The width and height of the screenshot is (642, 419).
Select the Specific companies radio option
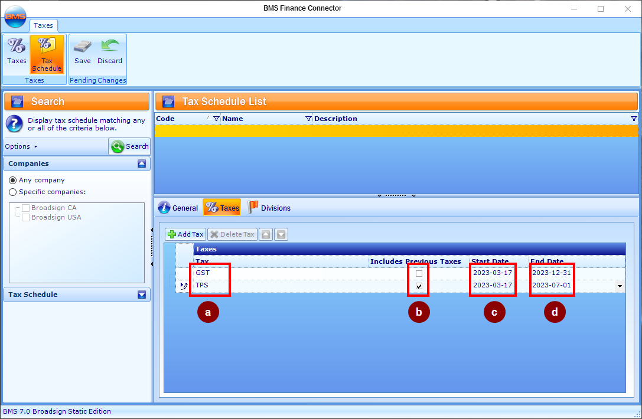12,192
